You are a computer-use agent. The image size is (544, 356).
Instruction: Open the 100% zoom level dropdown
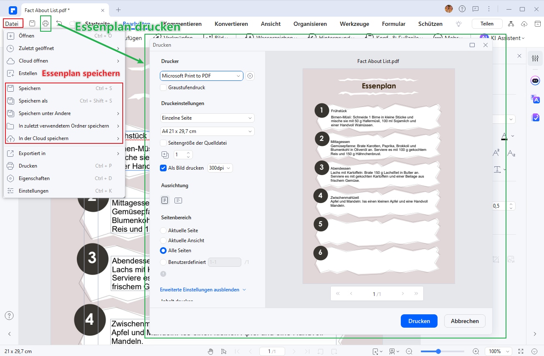pos(498,351)
